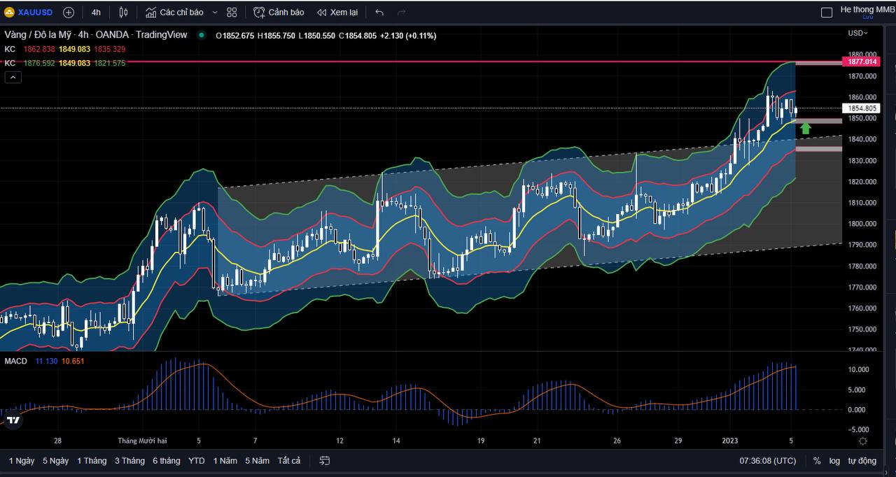Viewport: 896px width, 477px height.
Task: Change the 4h timeframe interval
Action: click(96, 12)
